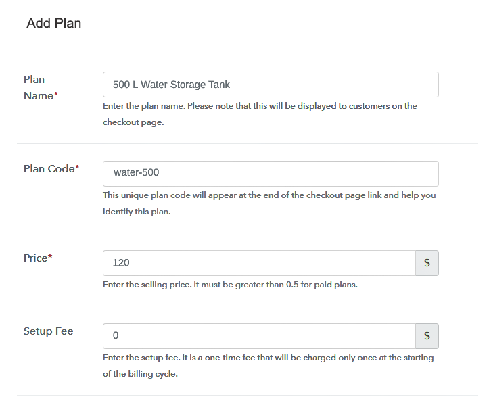Click the dollar sign beside Setup Fee

(x=427, y=336)
